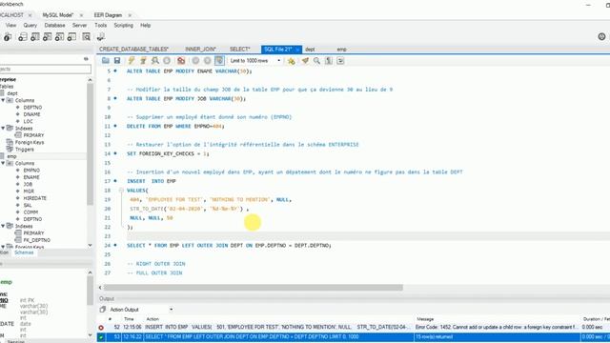Viewport: 610px width, 343px height.
Task: Click the rollback transaction icon
Action: point(208,61)
